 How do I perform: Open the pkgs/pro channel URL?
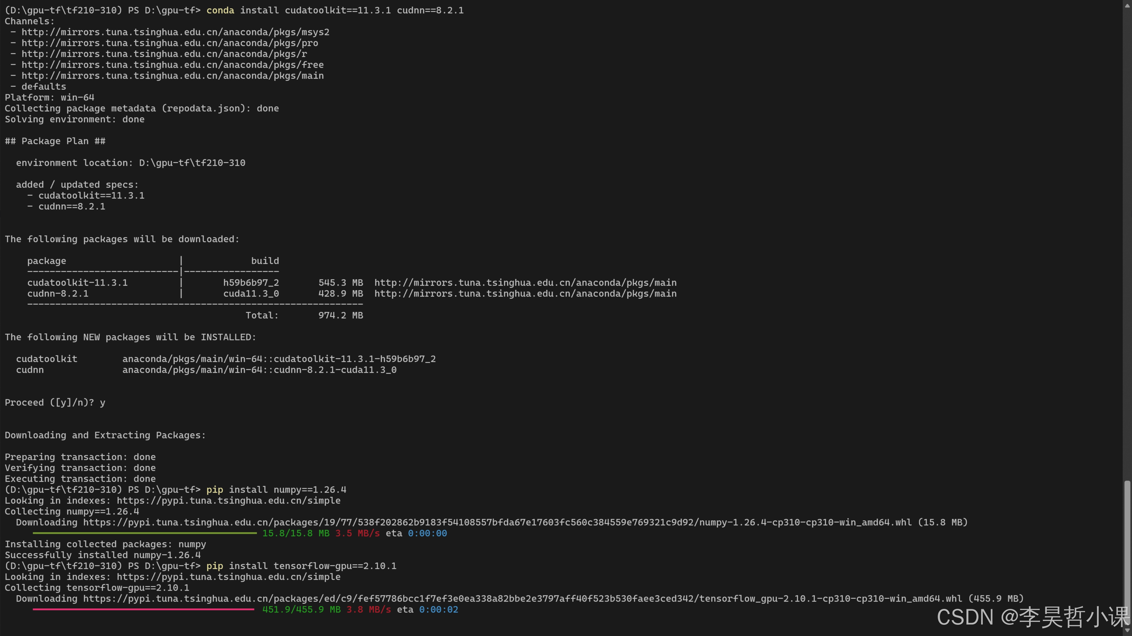170,43
